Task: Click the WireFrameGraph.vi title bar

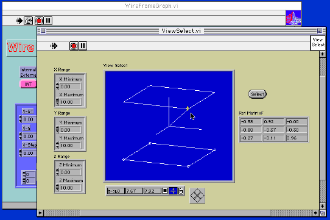Action: point(152,6)
